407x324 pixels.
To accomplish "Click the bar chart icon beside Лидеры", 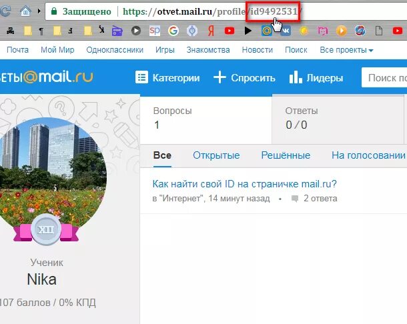I will click(x=296, y=77).
